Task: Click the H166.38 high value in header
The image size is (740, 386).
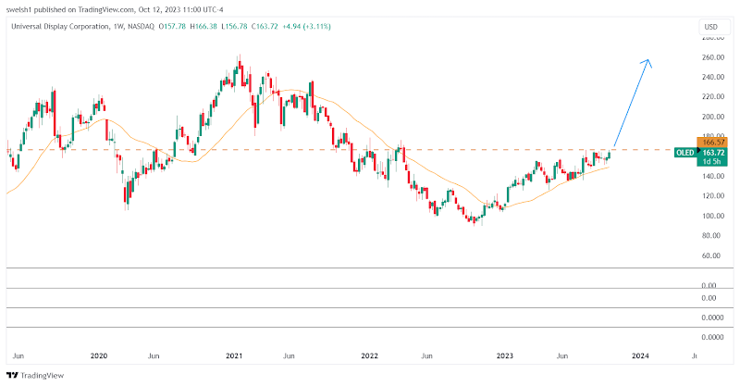Action: click(x=203, y=27)
